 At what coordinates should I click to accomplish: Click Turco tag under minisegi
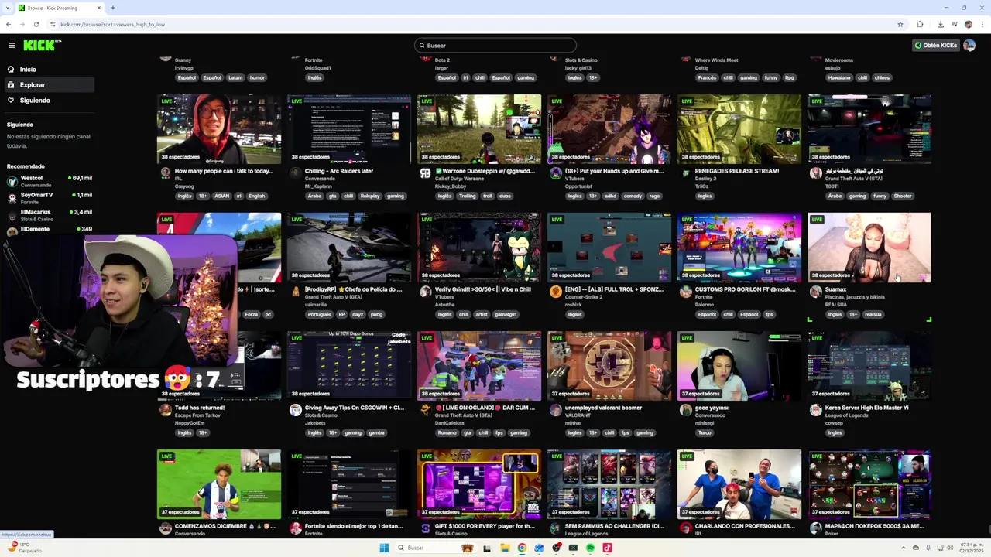coord(705,433)
